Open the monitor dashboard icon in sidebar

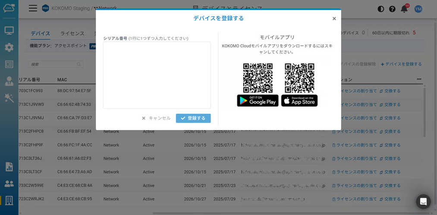pyautogui.click(x=9, y=31)
